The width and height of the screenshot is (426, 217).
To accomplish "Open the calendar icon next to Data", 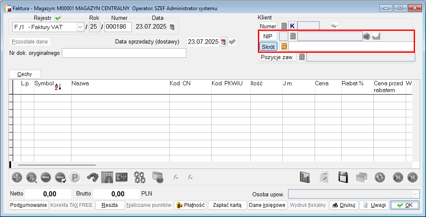I will [172, 27].
